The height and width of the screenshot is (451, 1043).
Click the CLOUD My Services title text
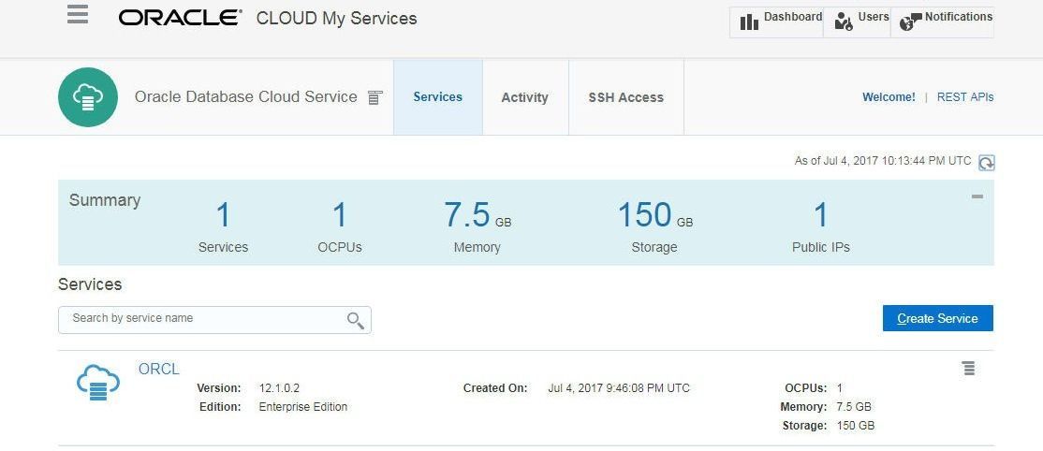pos(336,19)
